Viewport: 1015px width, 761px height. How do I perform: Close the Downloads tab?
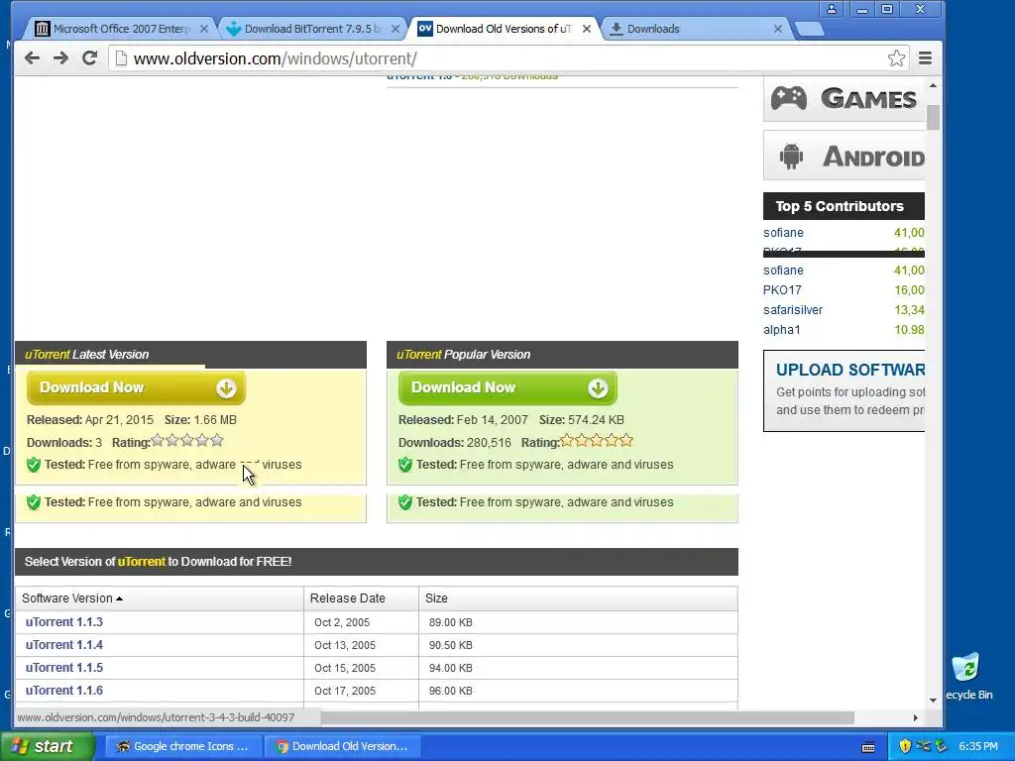point(778,29)
